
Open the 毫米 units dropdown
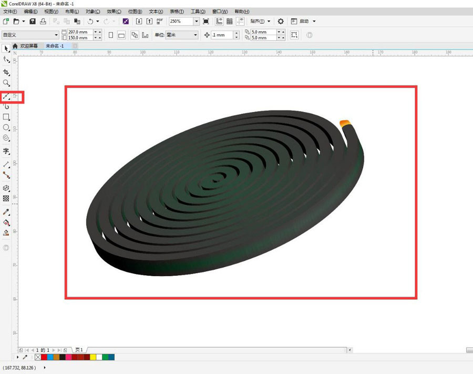coord(195,35)
